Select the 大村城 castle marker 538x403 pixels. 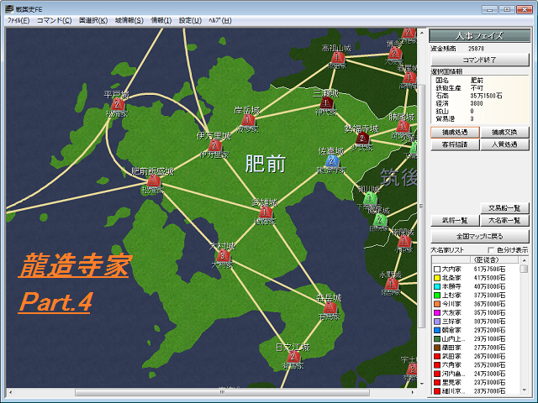223,255
